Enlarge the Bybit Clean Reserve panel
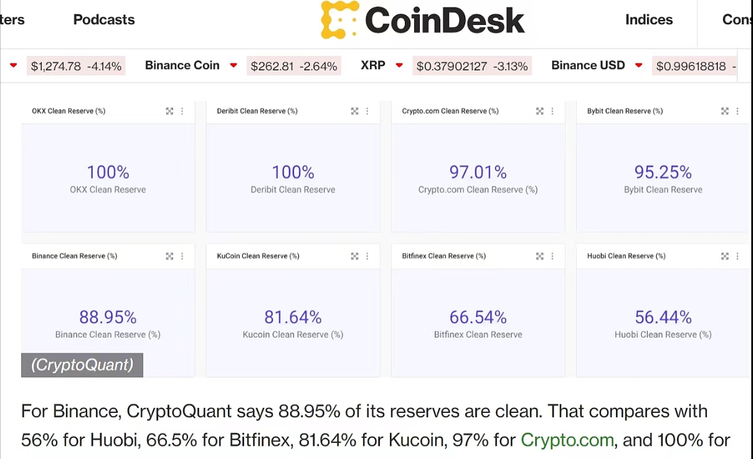This screenshot has width=753, height=459. pyautogui.click(x=725, y=111)
